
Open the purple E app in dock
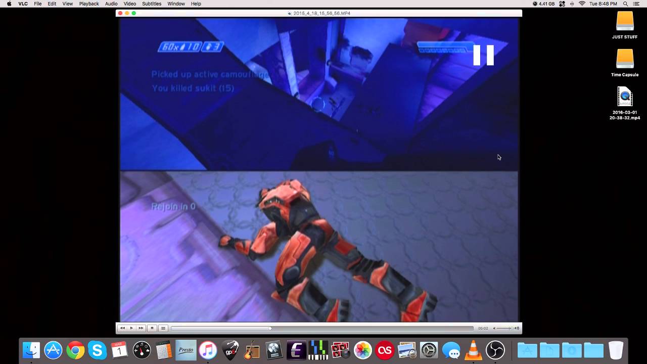tap(296, 350)
